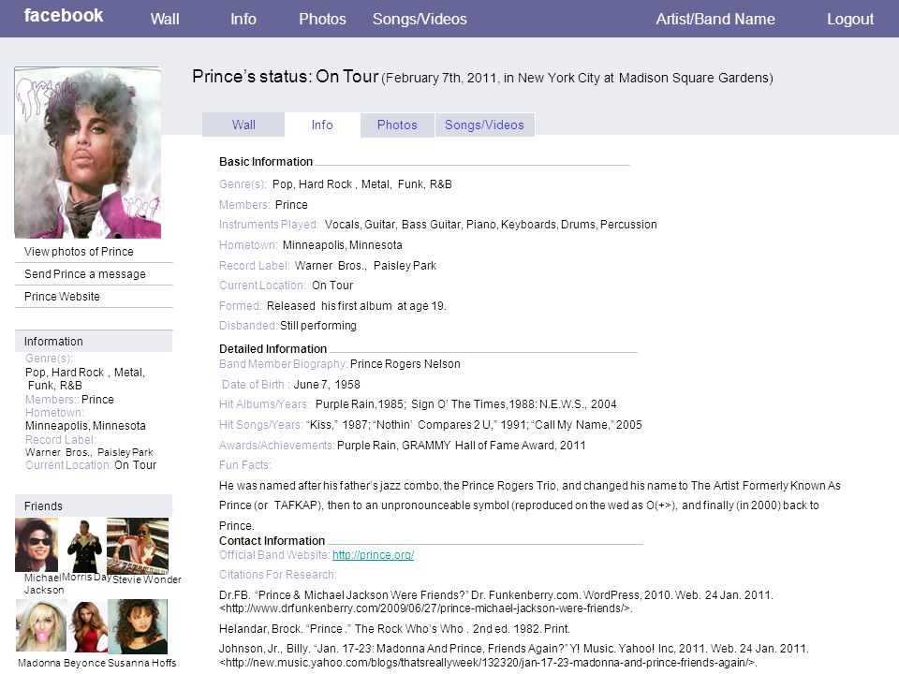This screenshot has width=899, height=674.
Task: Select the Info profile tab
Action: tap(322, 125)
